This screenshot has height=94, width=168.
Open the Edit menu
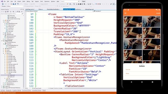coord(8,1)
